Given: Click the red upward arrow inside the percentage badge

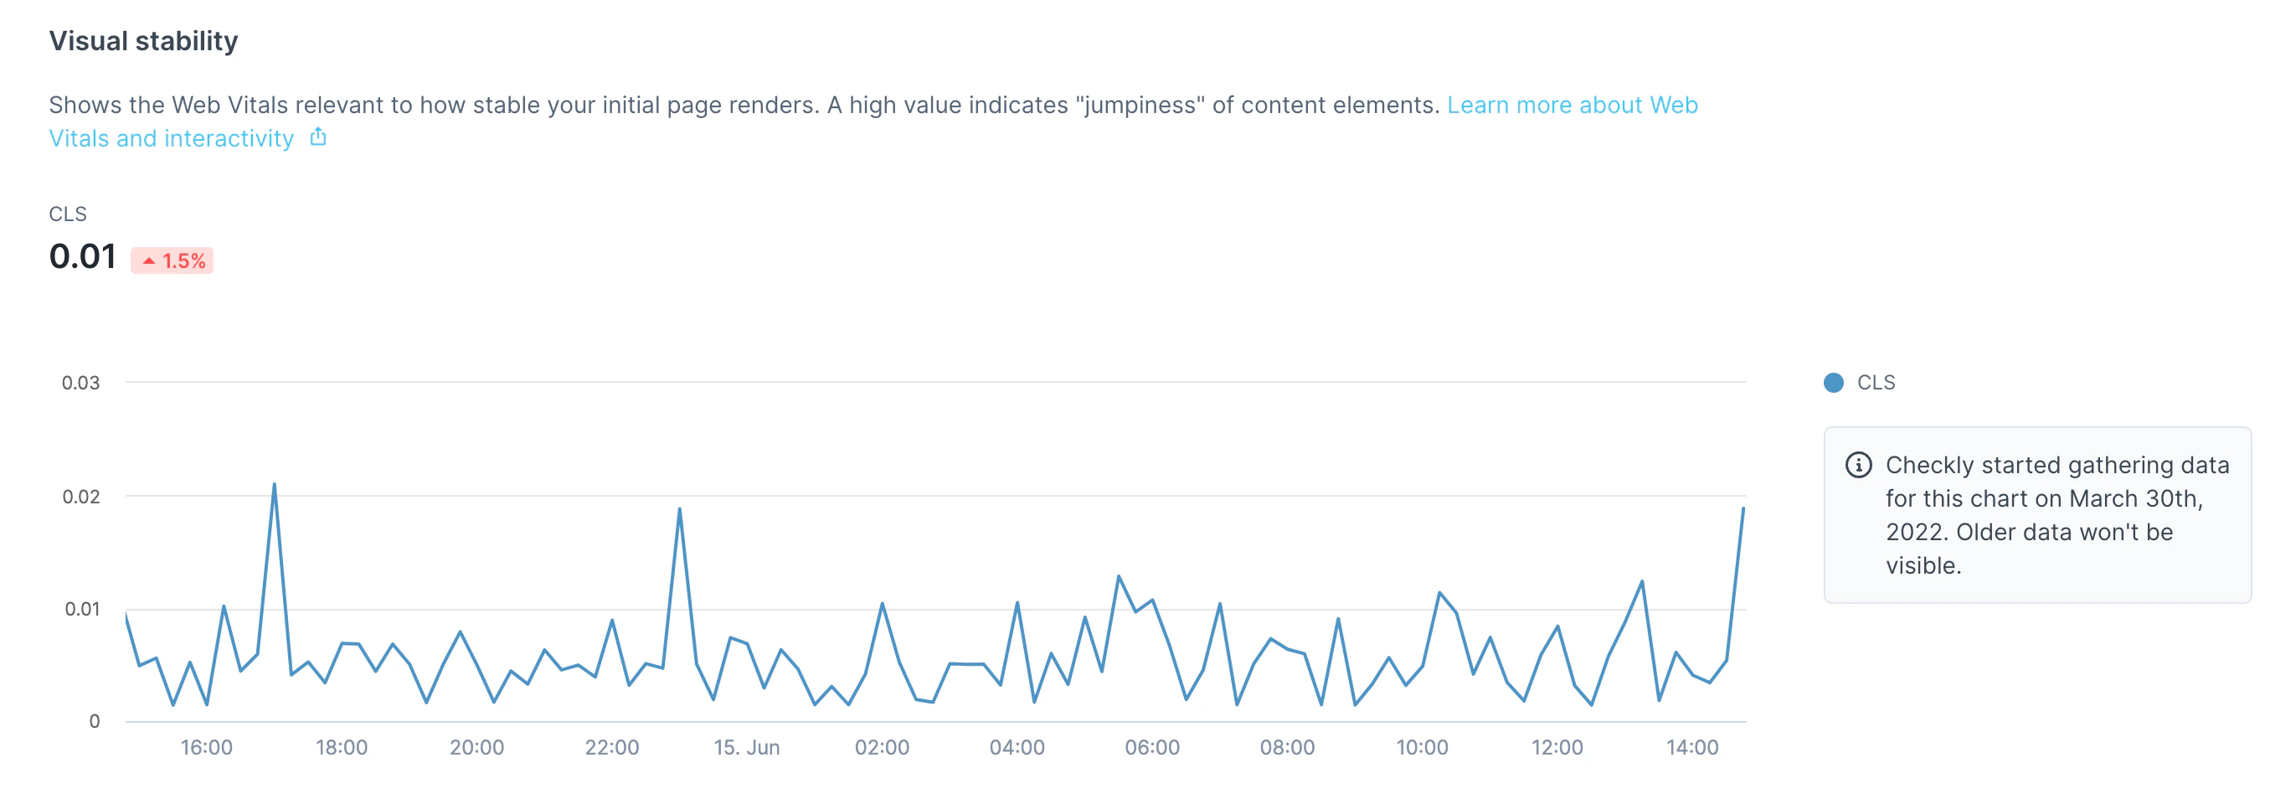Looking at the screenshot, I should pos(150,261).
